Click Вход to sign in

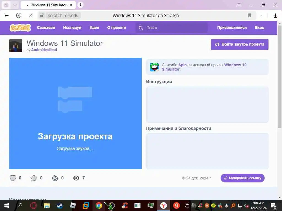click(x=259, y=28)
